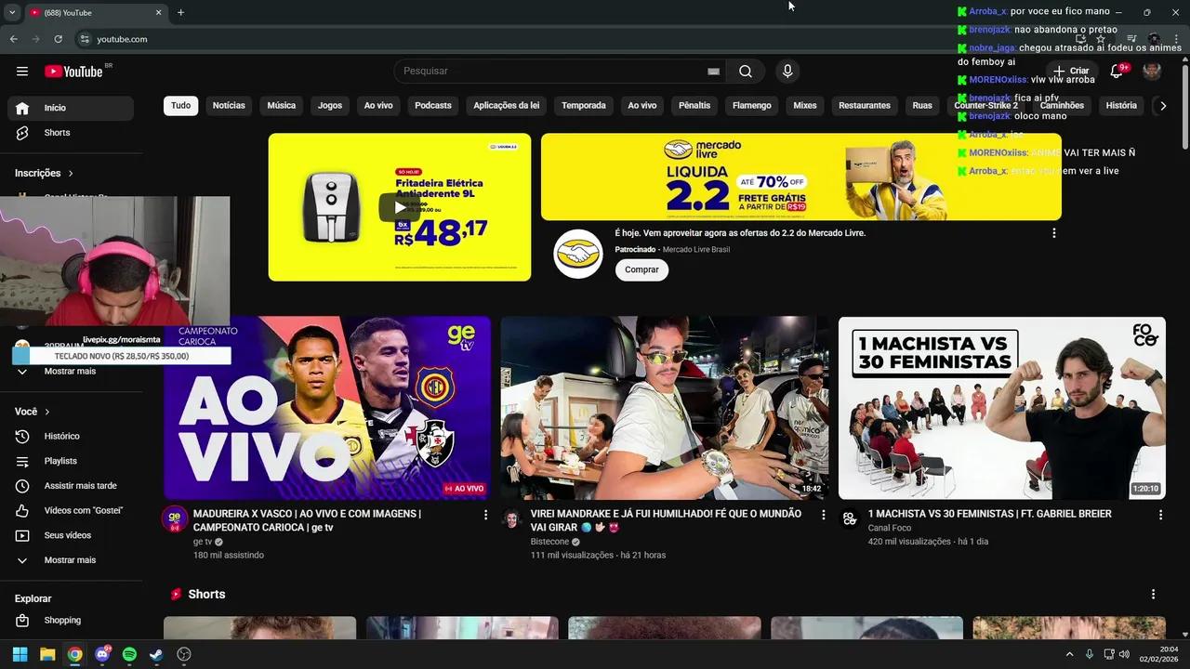
Task: Click the Criar button
Action: 1071,72
